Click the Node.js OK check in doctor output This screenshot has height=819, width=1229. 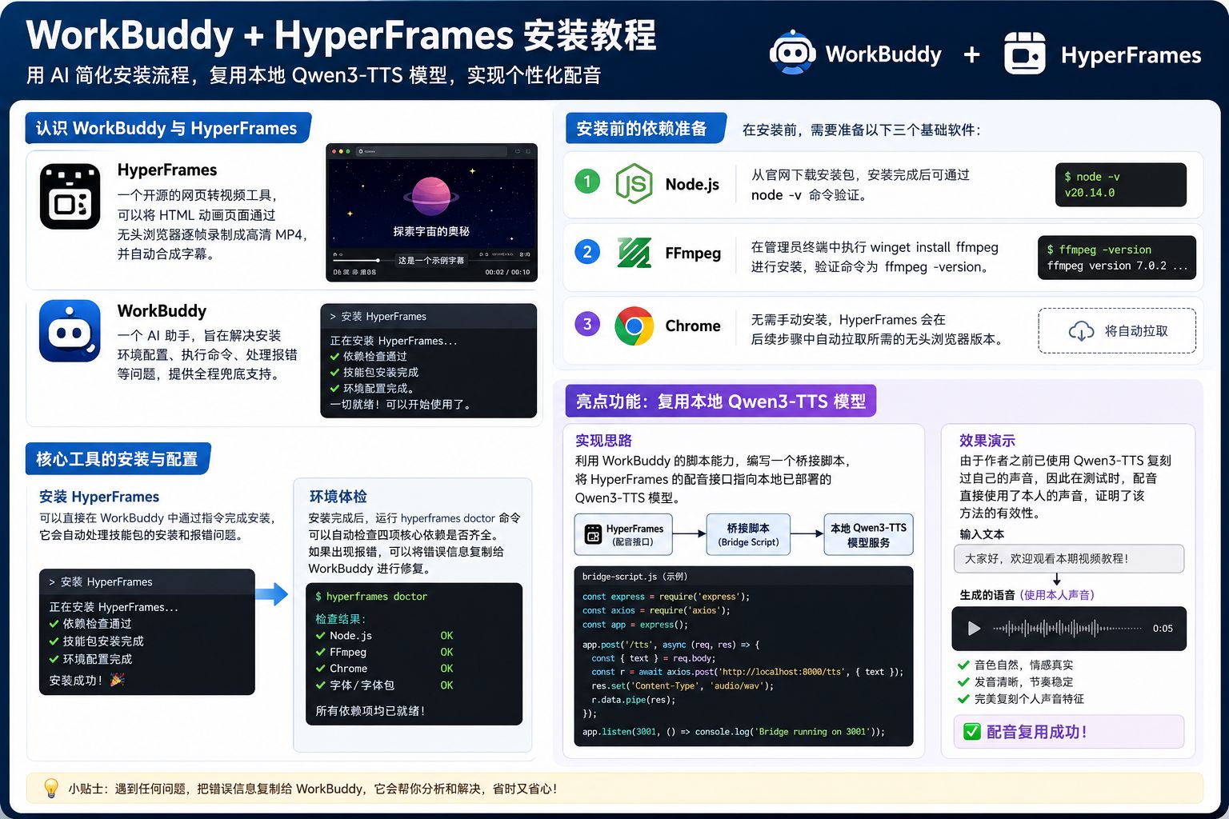320,636
